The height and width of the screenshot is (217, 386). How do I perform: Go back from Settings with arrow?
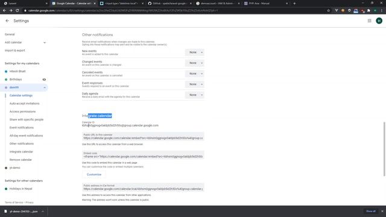(7, 21)
